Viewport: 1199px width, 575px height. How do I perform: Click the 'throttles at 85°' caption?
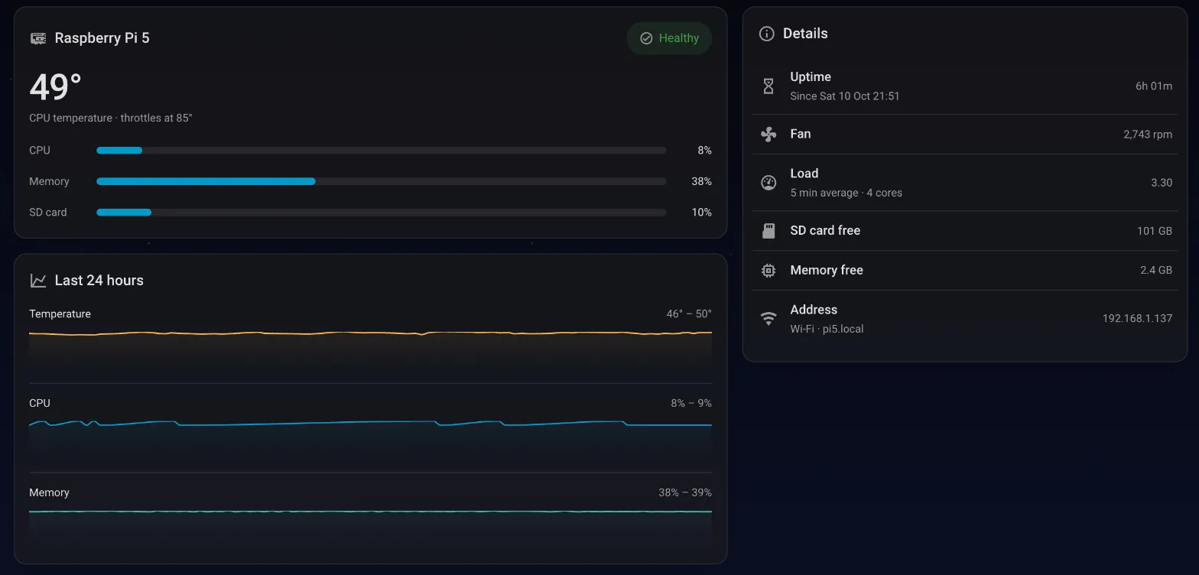tap(156, 119)
